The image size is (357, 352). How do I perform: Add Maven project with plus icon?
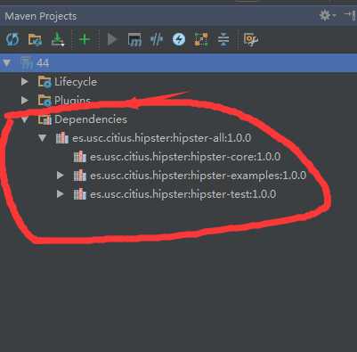pos(85,39)
